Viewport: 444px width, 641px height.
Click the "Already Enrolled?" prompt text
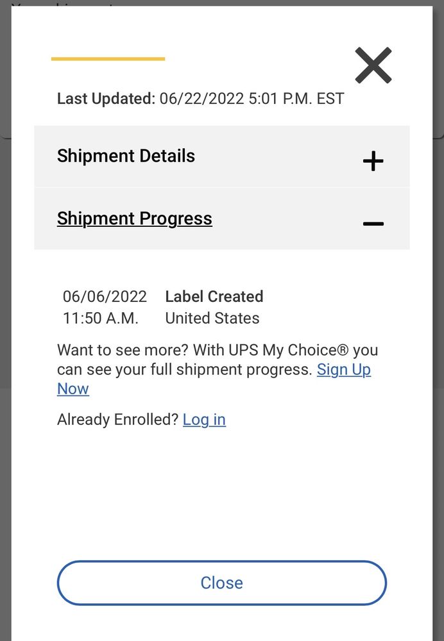tap(117, 419)
